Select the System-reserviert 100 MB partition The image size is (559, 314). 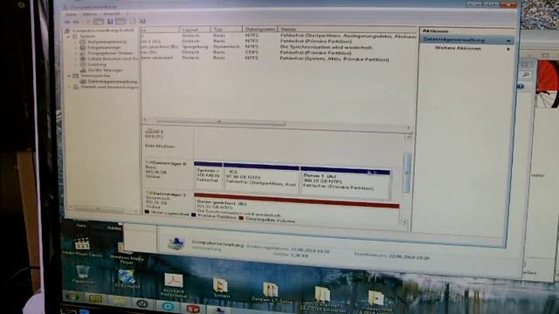click(208, 176)
